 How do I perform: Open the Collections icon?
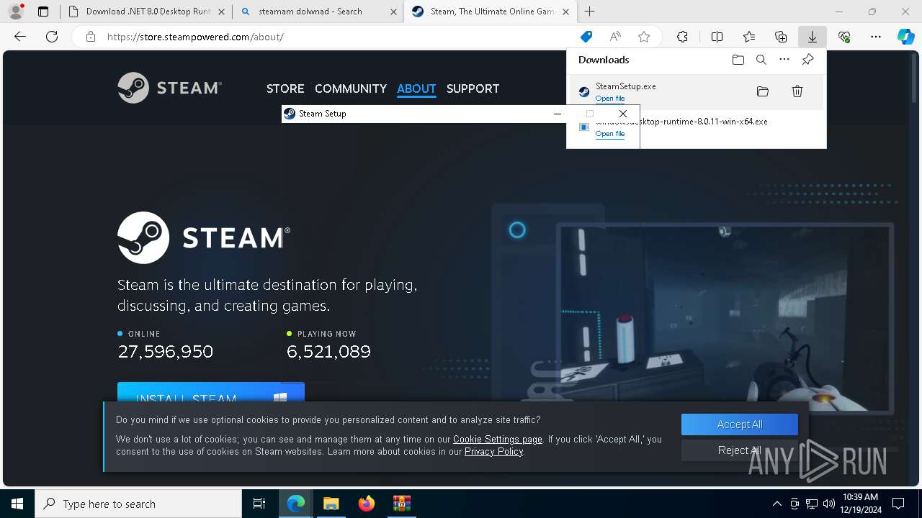[x=781, y=37]
